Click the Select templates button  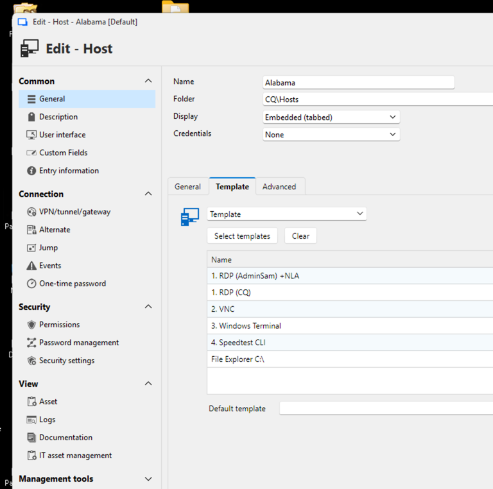[x=242, y=236]
